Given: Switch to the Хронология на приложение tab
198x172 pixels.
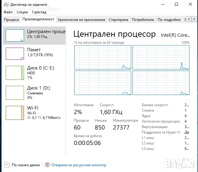Looking at the screenshot, I should coord(81,20).
